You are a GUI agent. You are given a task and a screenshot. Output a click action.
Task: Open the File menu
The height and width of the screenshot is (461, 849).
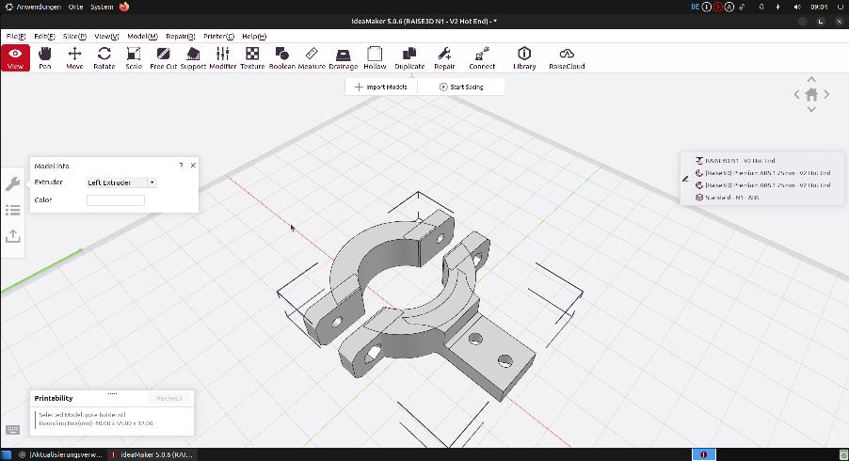click(x=16, y=37)
